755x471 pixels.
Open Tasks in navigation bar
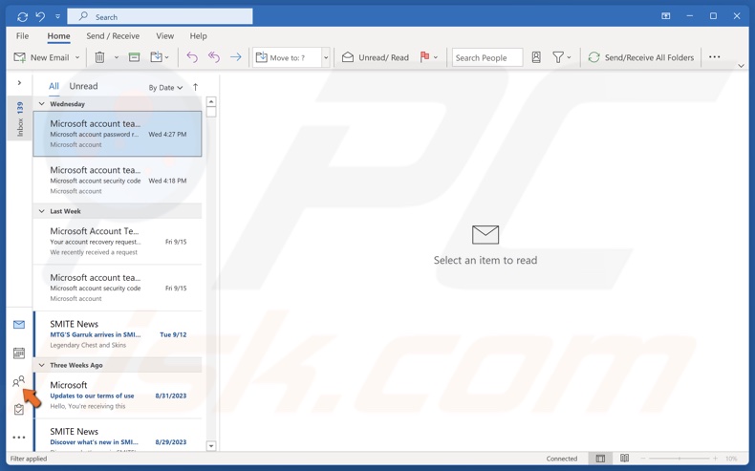(19, 410)
